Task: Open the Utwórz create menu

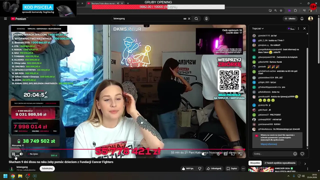Action: coord(290,18)
